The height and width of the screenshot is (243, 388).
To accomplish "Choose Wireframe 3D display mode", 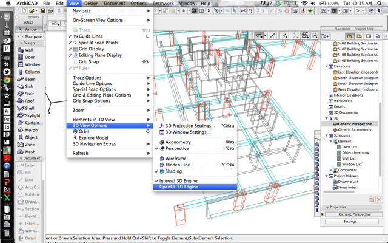I will tap(195, 159).
